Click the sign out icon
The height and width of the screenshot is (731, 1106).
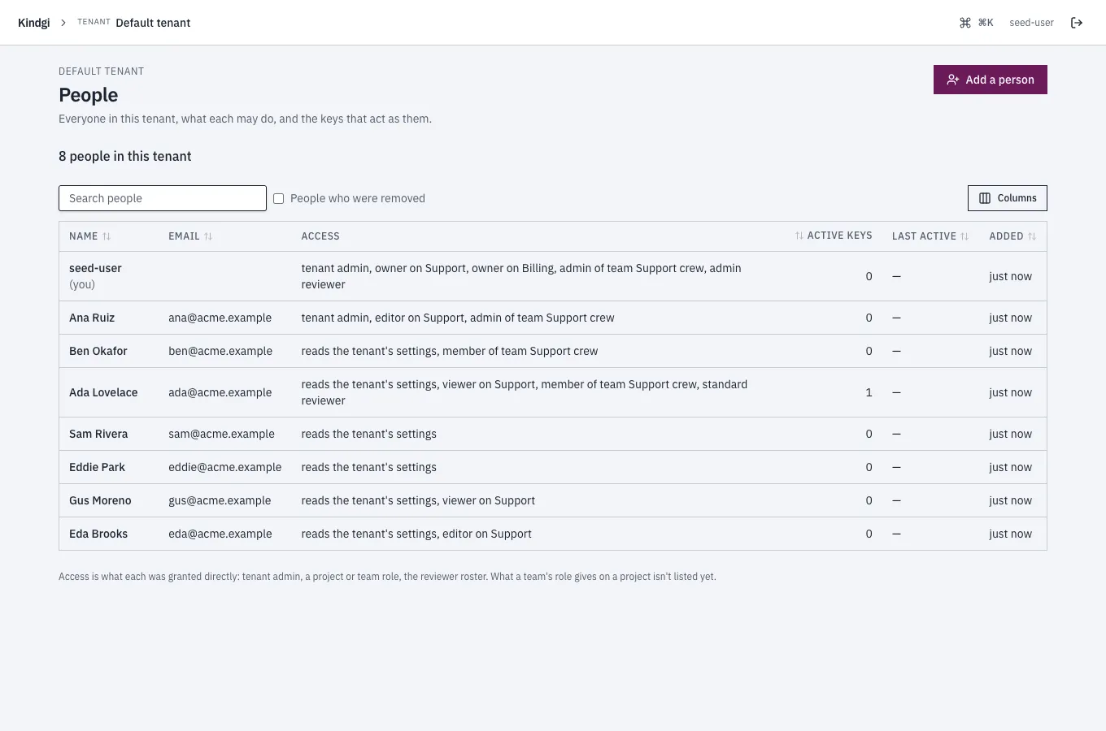click(1077, 23)
